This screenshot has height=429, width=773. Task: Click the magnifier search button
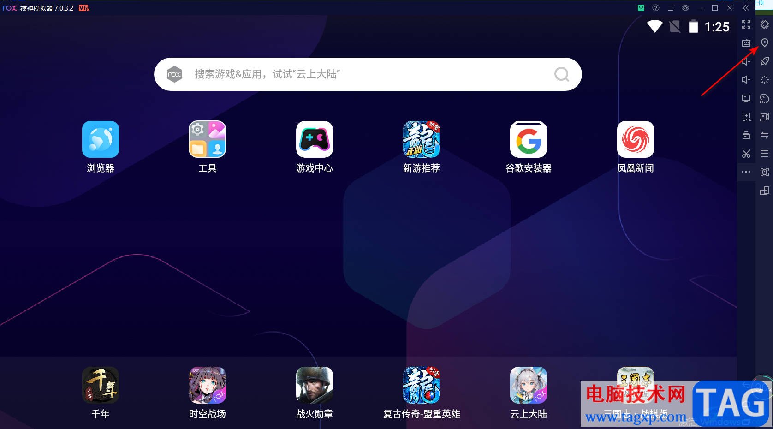(x=562, y=74)
